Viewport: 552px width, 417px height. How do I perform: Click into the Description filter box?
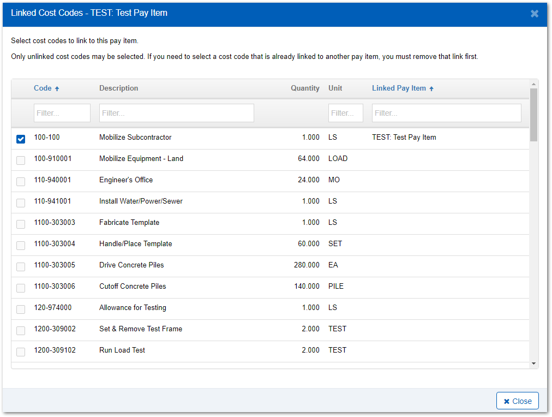176,113
